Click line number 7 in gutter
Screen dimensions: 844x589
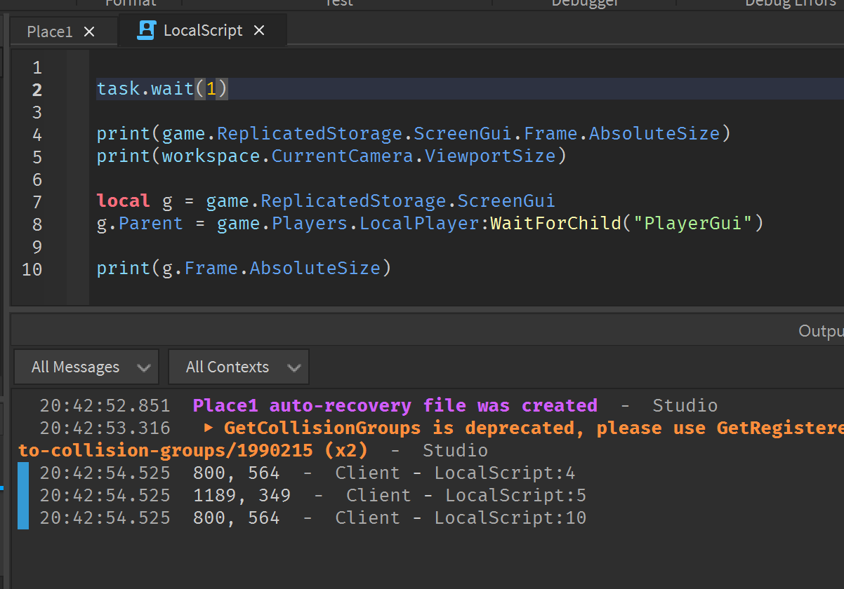[37, 202]
